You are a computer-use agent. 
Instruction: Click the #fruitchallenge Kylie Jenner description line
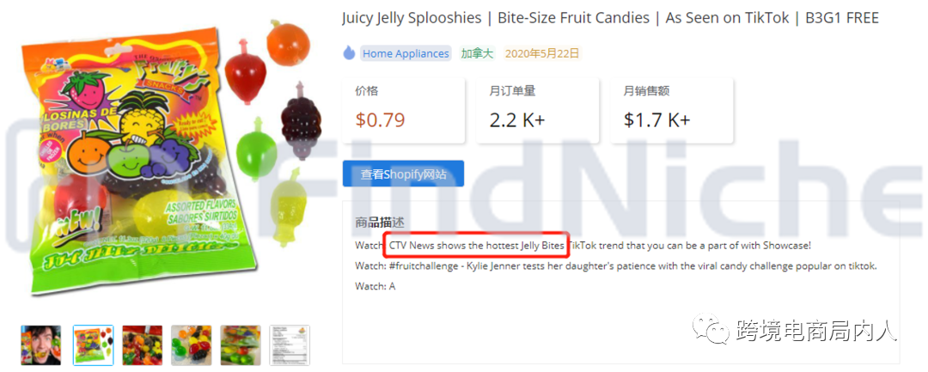pos(615,265)
